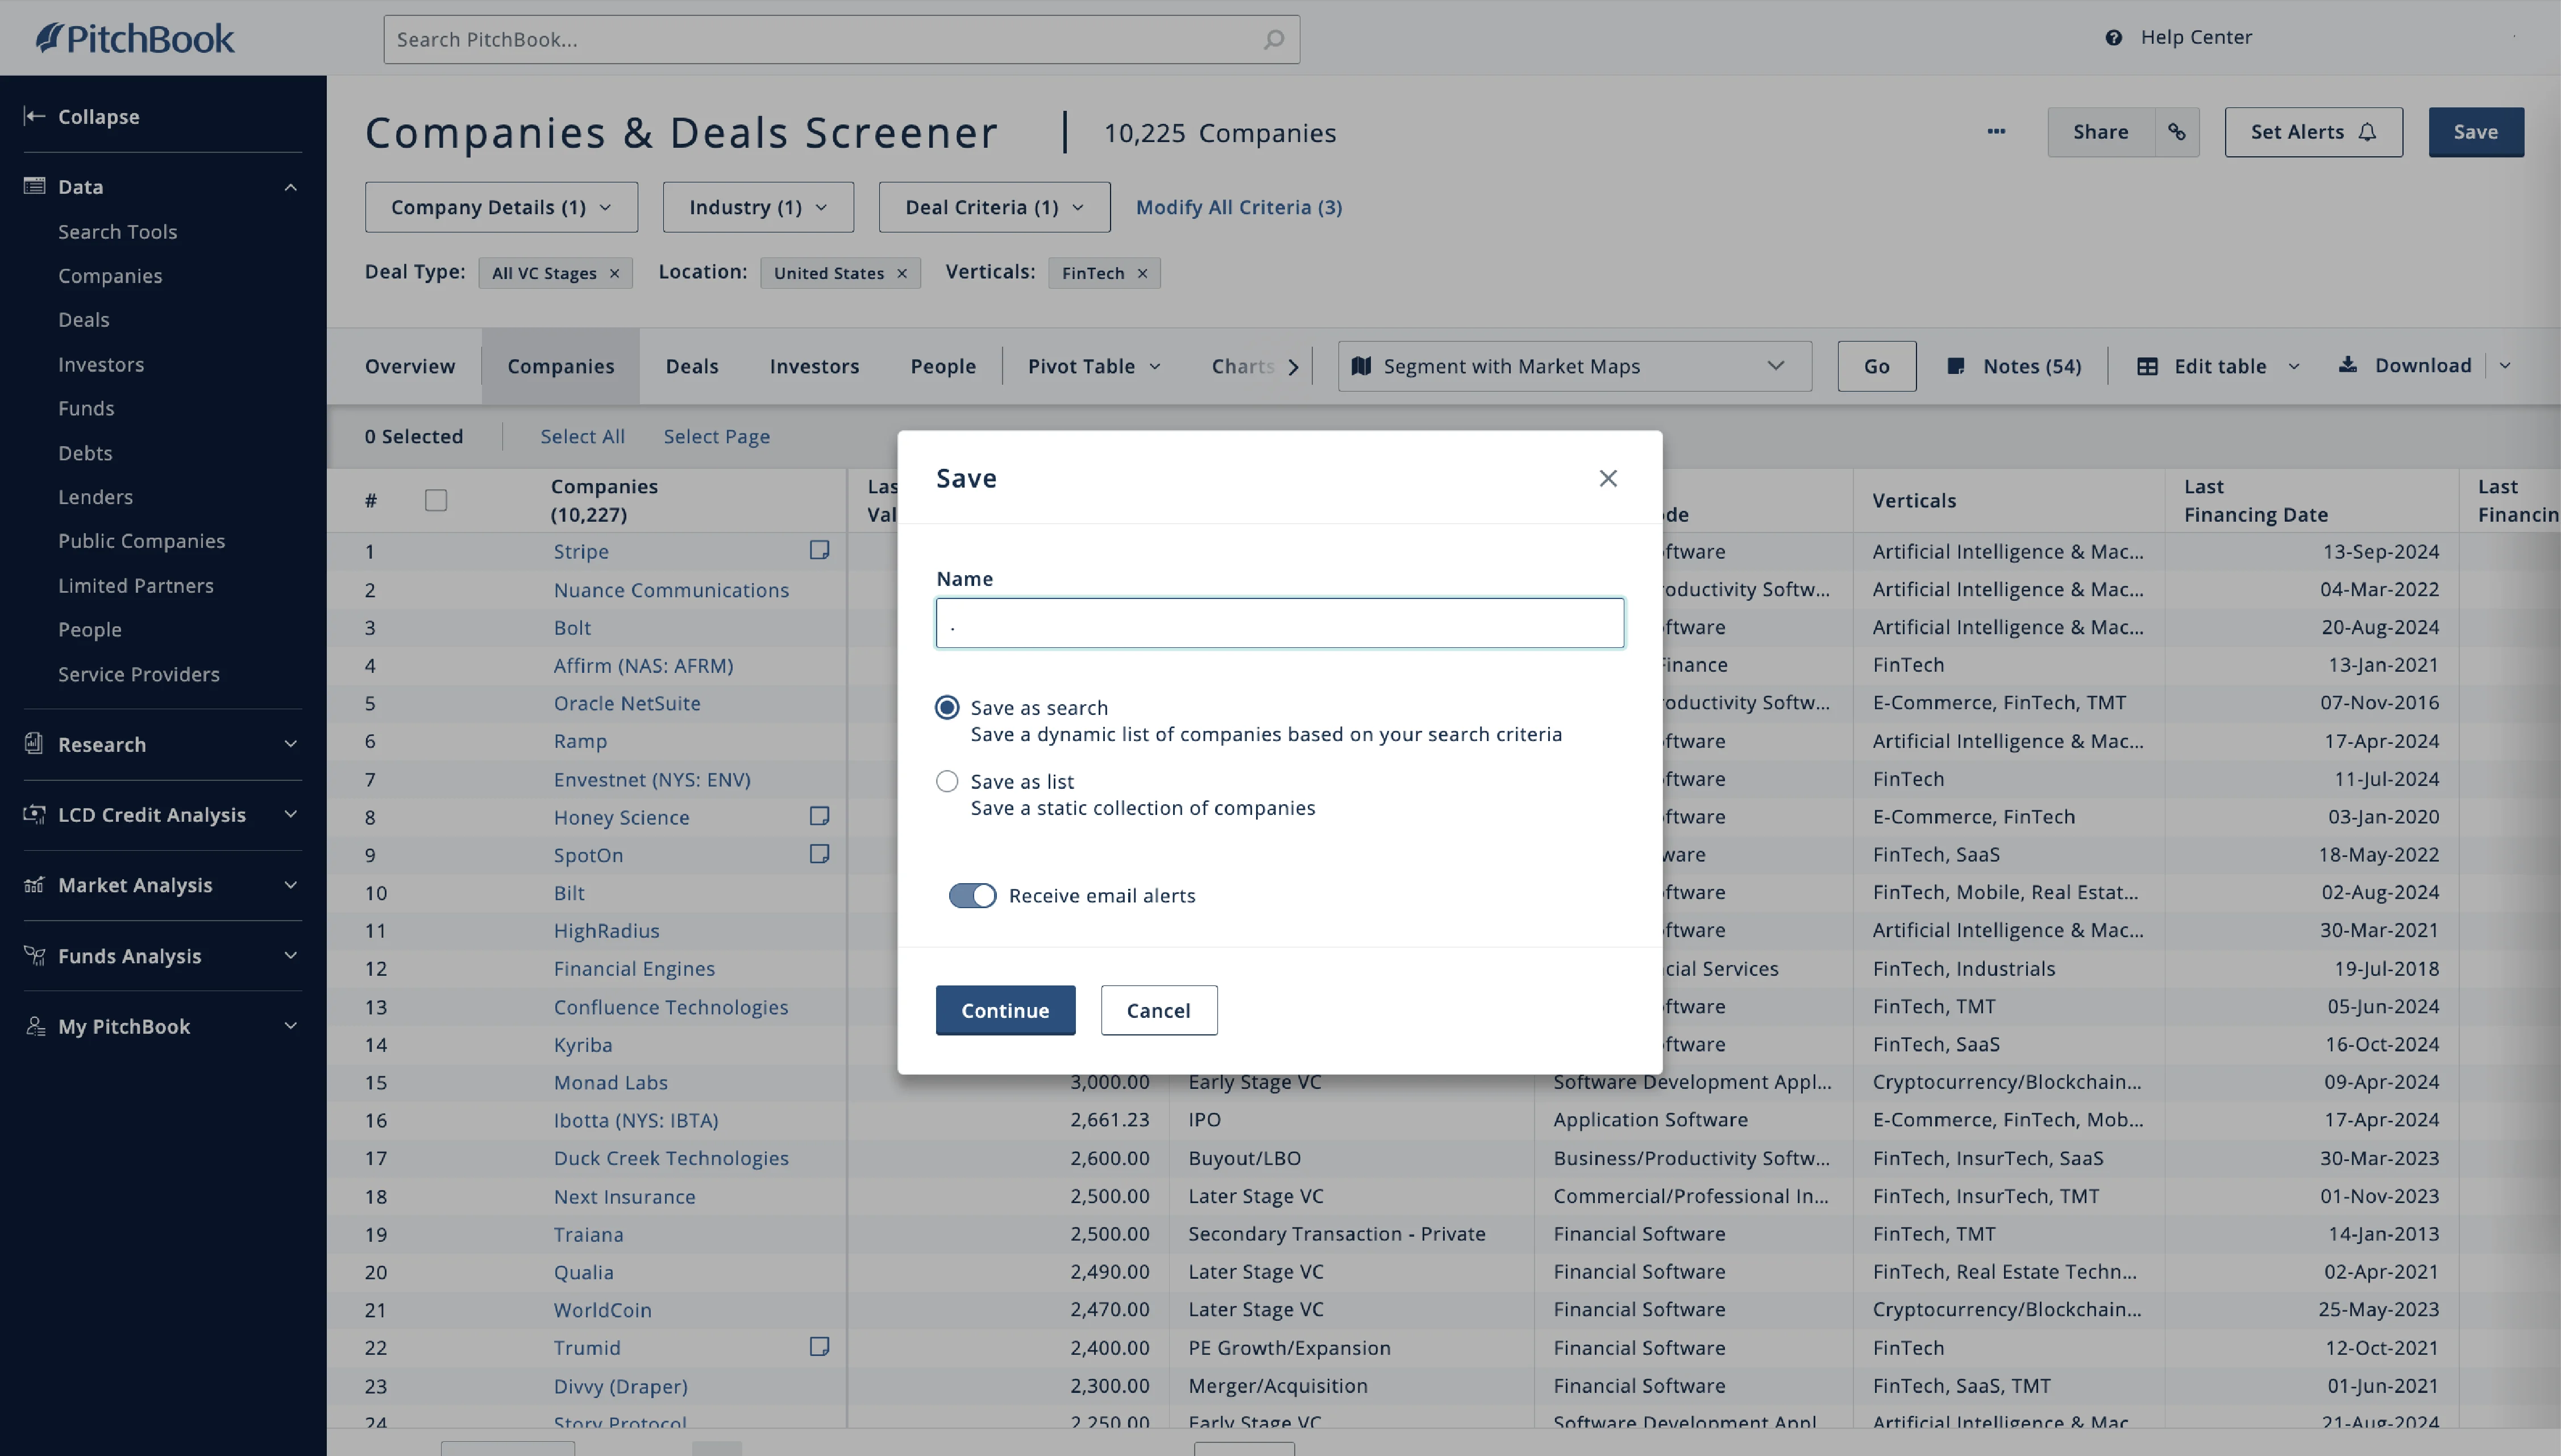
Task: Click Continue in Save dialog
Action: coord(1005,1010)
